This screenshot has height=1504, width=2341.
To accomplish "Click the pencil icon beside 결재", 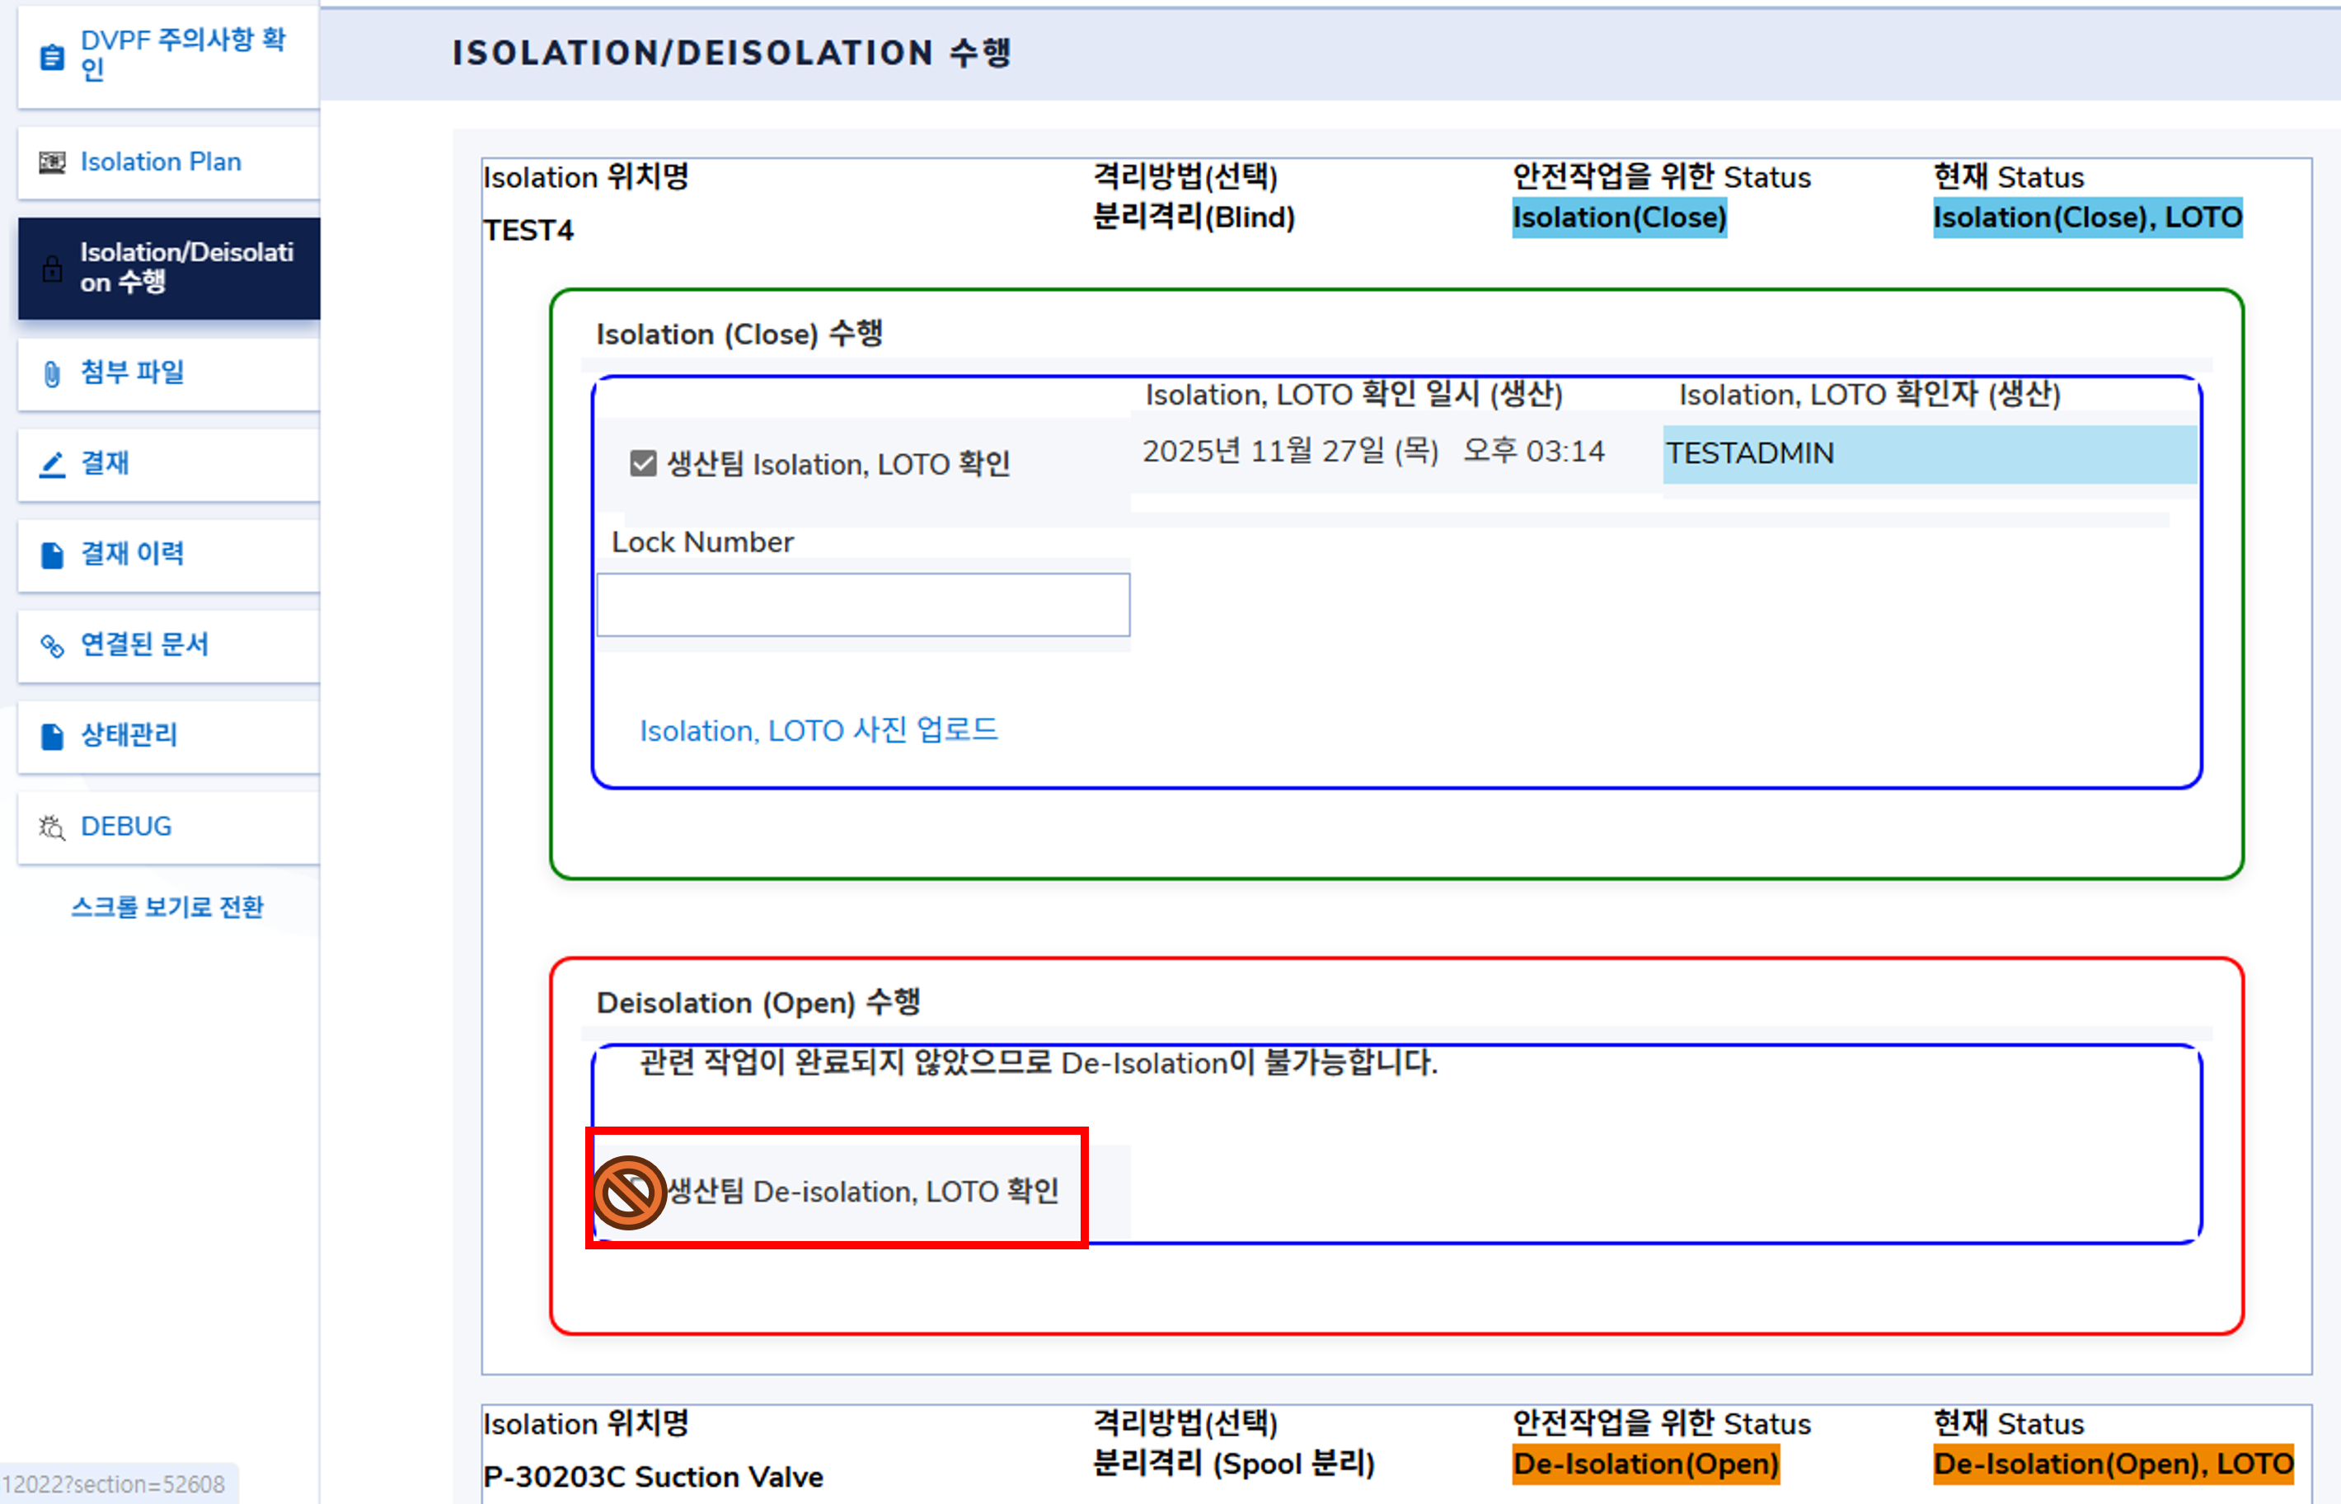I will pyautogui.click(x=52, y=464).
